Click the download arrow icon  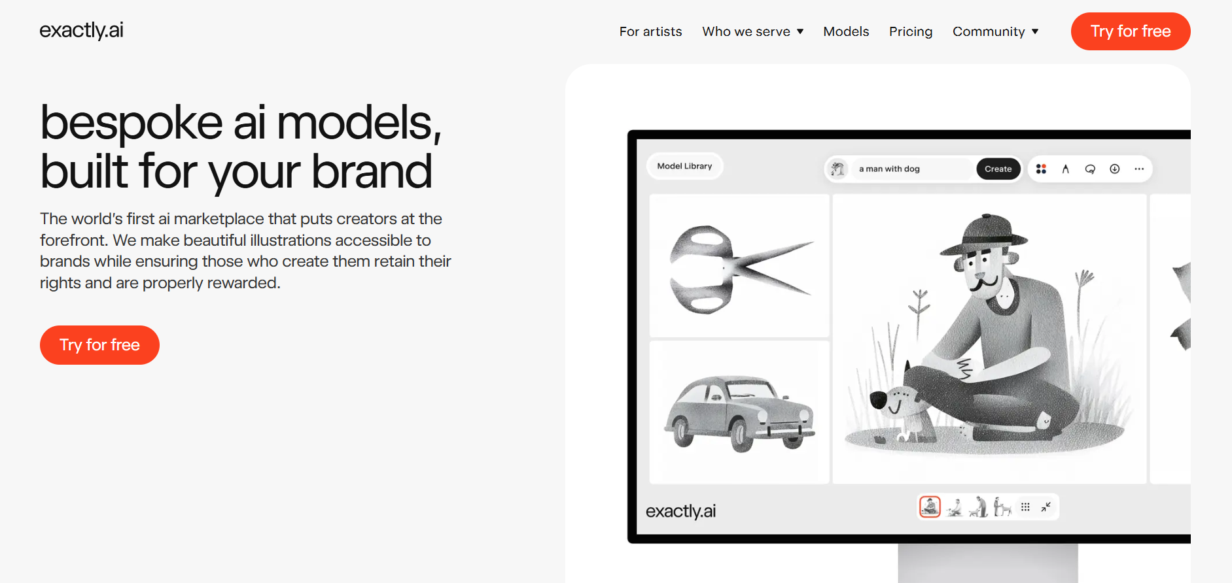[x=1115, y=169]
